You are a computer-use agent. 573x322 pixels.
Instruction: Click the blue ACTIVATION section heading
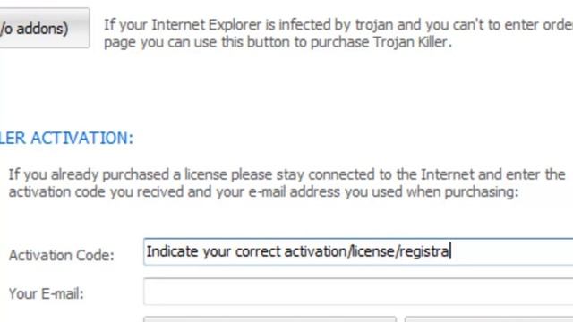click(x=66, y=138)
